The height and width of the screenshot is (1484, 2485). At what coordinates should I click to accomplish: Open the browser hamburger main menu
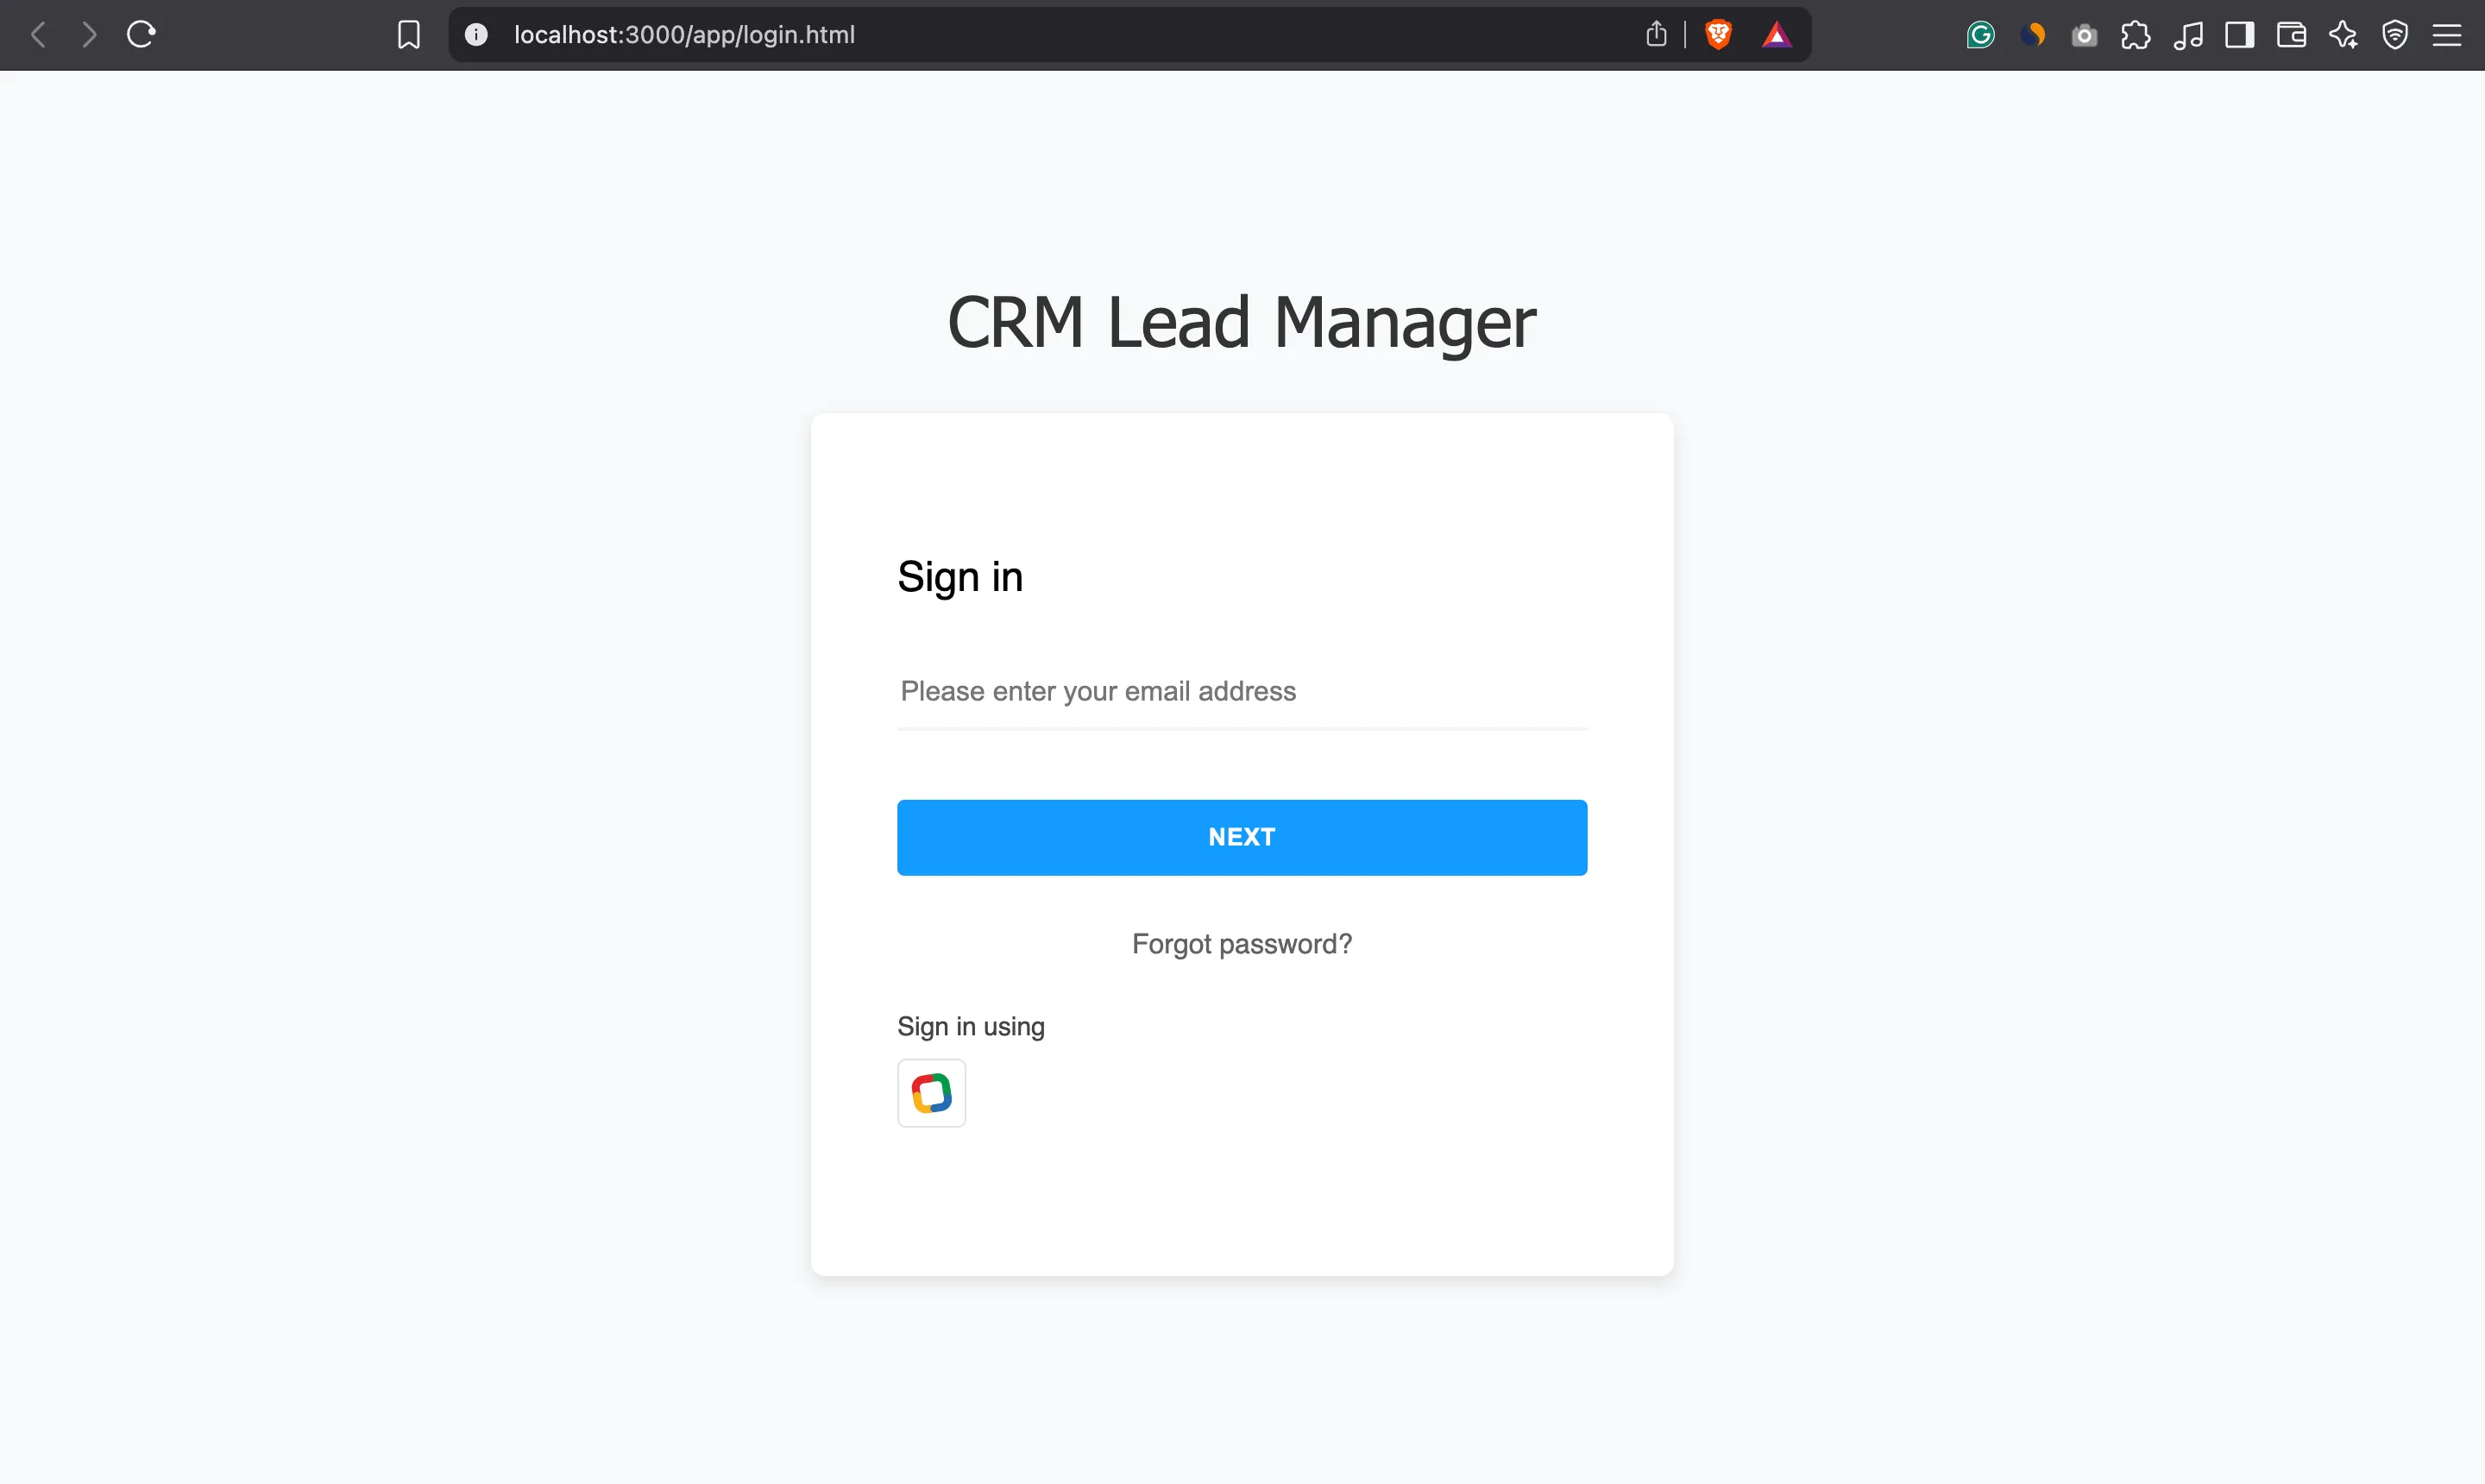click(2447, 35)
